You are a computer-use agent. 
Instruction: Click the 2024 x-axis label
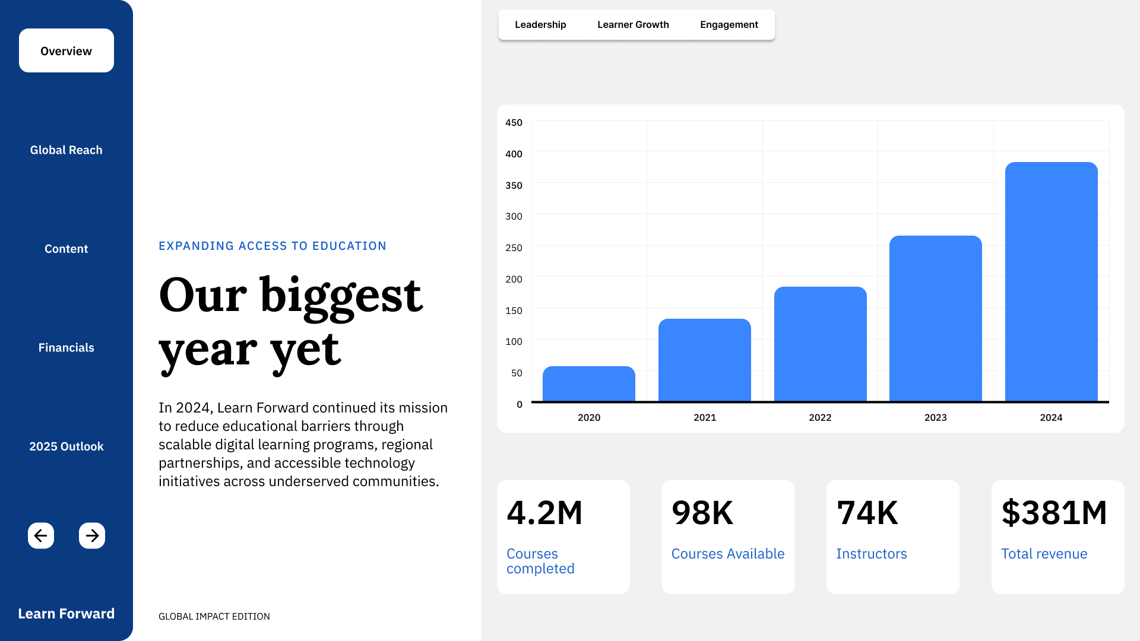tap(1051, 418)
